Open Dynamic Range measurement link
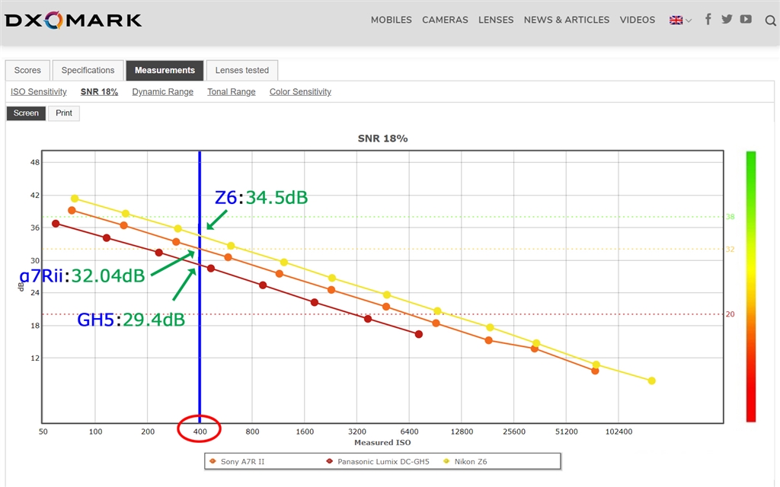Screen dimensions: 780x487 point(163,92)
